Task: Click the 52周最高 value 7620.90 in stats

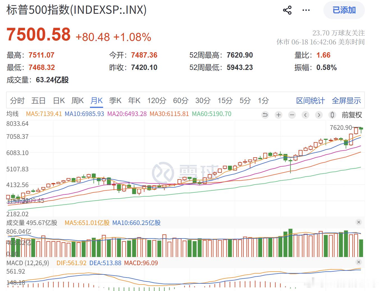Action: [x=240, y=55]
